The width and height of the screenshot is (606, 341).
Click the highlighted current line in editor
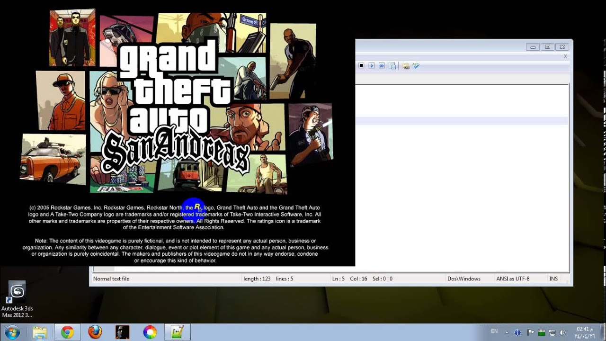point(462,121)
